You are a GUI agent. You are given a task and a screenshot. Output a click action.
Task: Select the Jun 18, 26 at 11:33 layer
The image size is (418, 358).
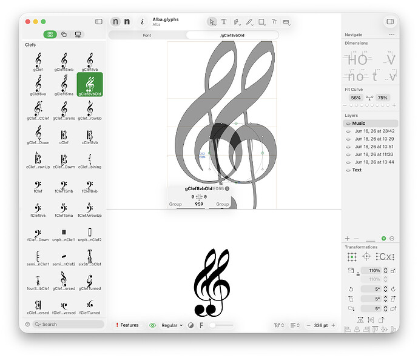click(371, 154)
